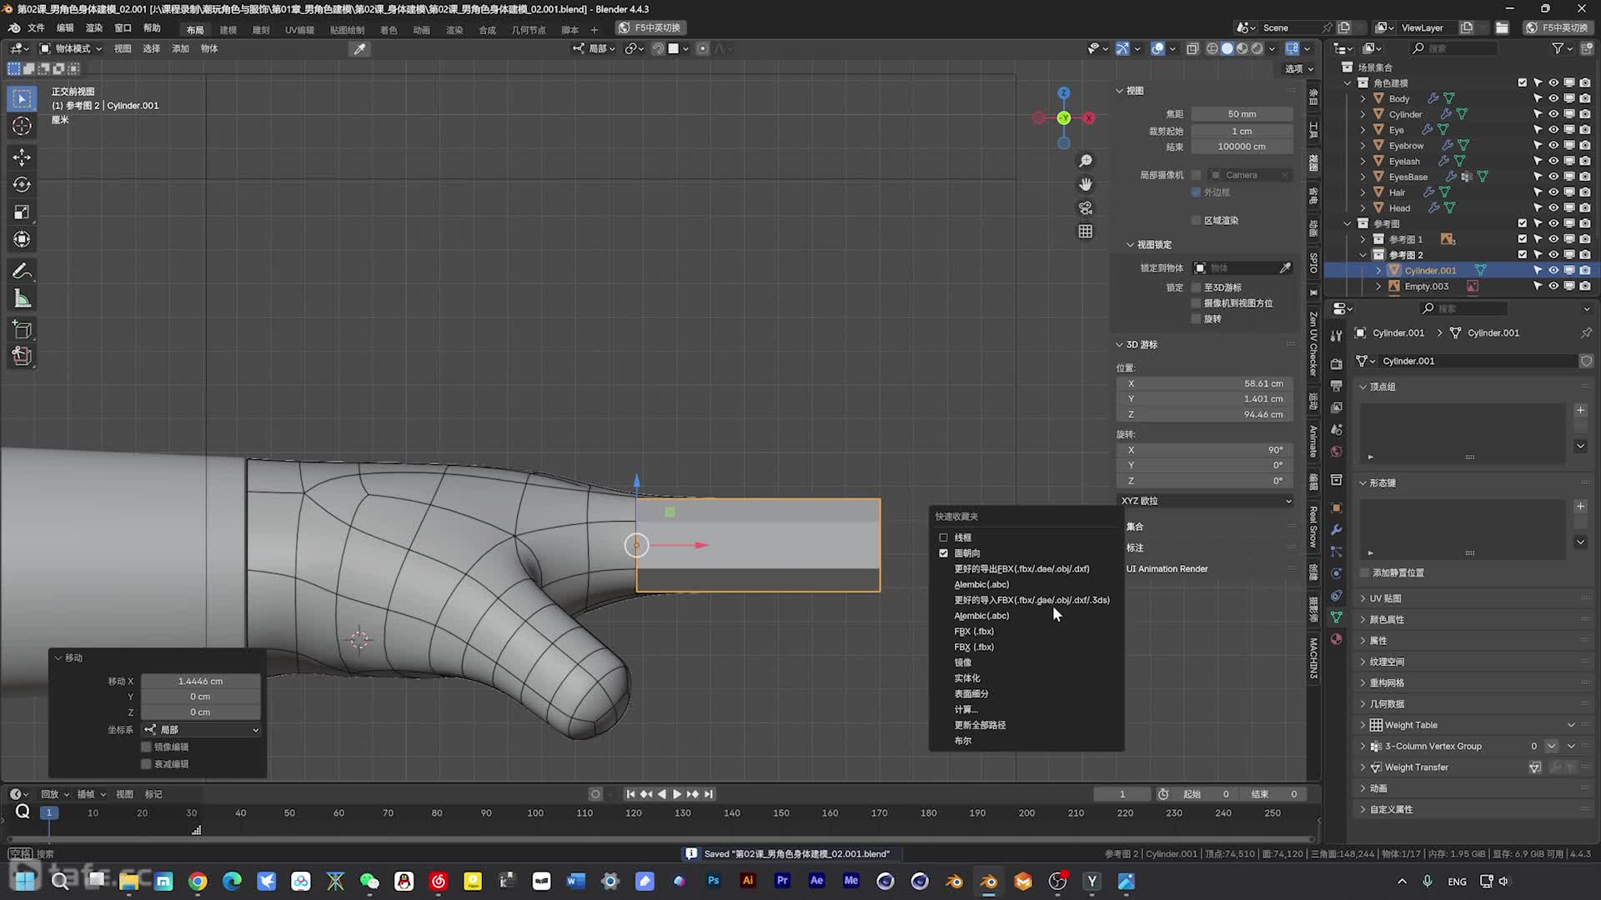Screen dimensions: 1601x900
Task: Enable 至3D游标 lock checkbox
Action: 1196,287
